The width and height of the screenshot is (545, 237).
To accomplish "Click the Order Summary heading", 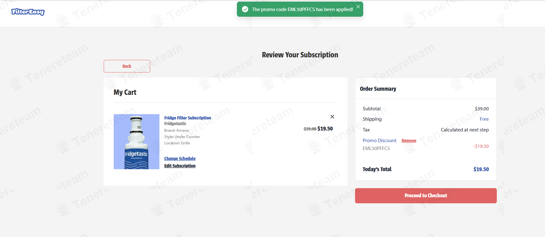I will click(x=378, y=89).
